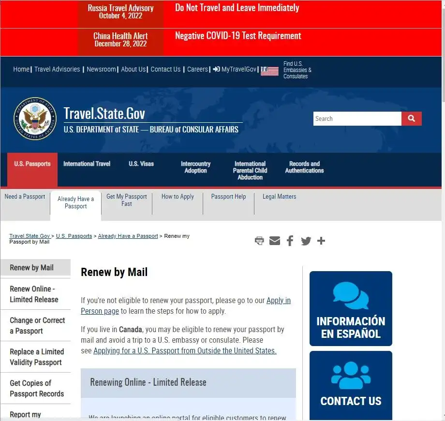Open Newsroom top link
The height and width of the screenshot is (421, 445).
click(101, 69)
